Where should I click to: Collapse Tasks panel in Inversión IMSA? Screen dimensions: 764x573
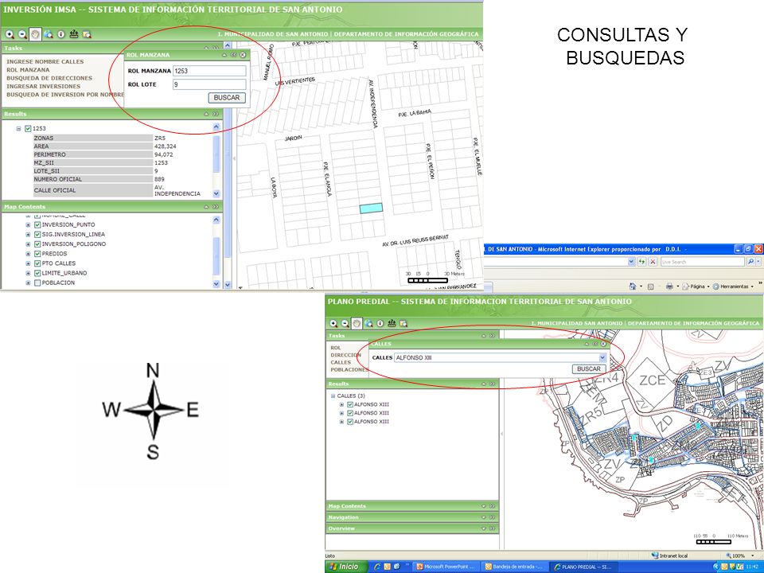(207, 48)
